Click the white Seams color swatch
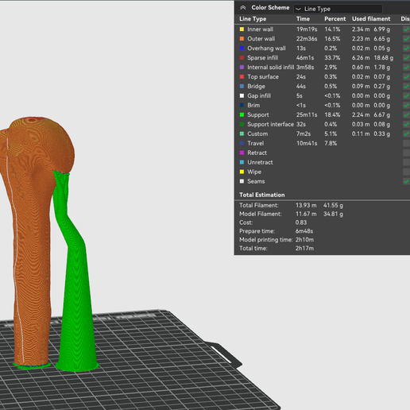 pyautogui.click(x=242, y=181)
